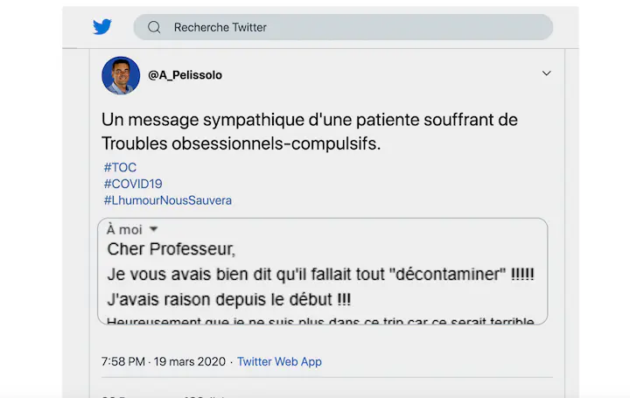The width and height of the screenshot is (630, 398).
Task: Click the search magnifier icon
Action: 154,27
